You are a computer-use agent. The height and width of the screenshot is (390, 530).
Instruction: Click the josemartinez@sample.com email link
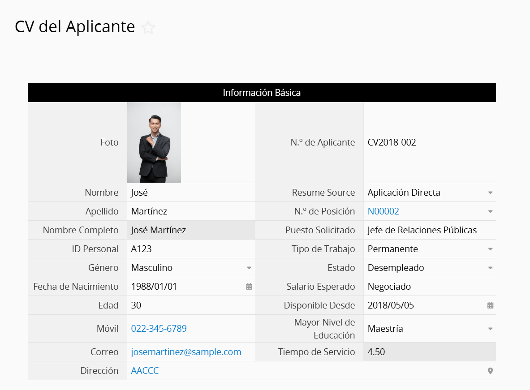pyautogui.click(x=186, y=352)
